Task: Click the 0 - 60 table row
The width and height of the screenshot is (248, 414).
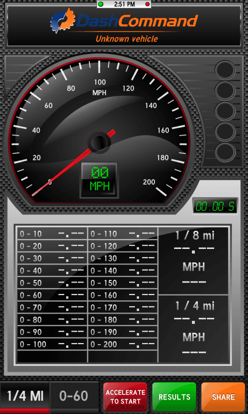Action: pos(52,295)
